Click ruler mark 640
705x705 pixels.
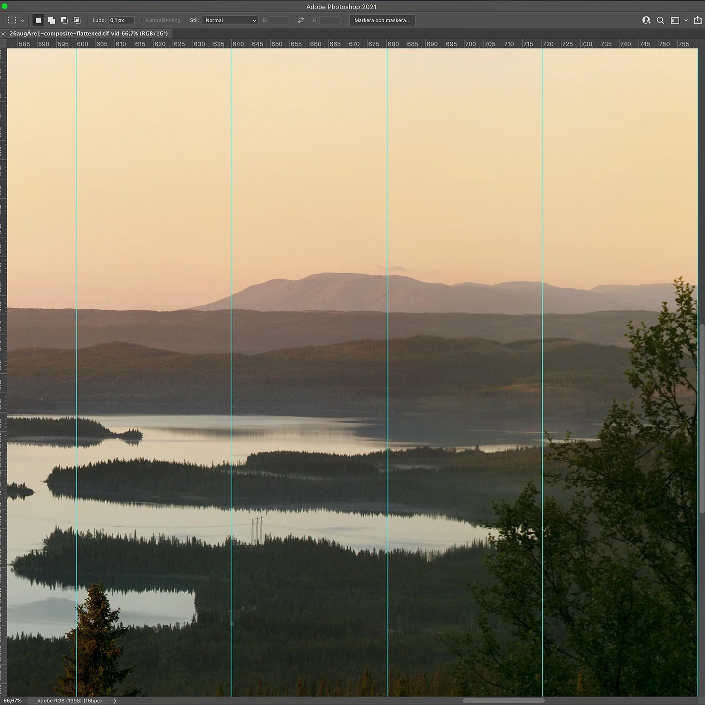tap(238, 44)
